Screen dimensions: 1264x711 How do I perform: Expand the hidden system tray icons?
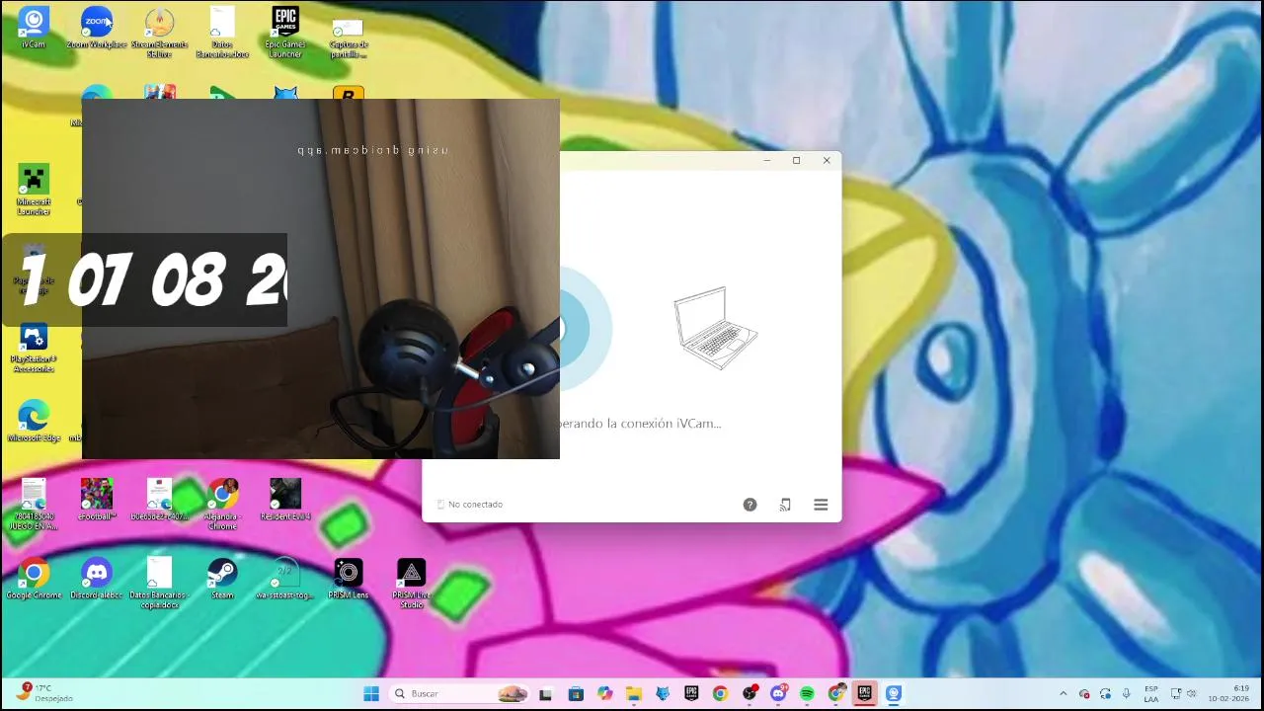coord(1064,694)
